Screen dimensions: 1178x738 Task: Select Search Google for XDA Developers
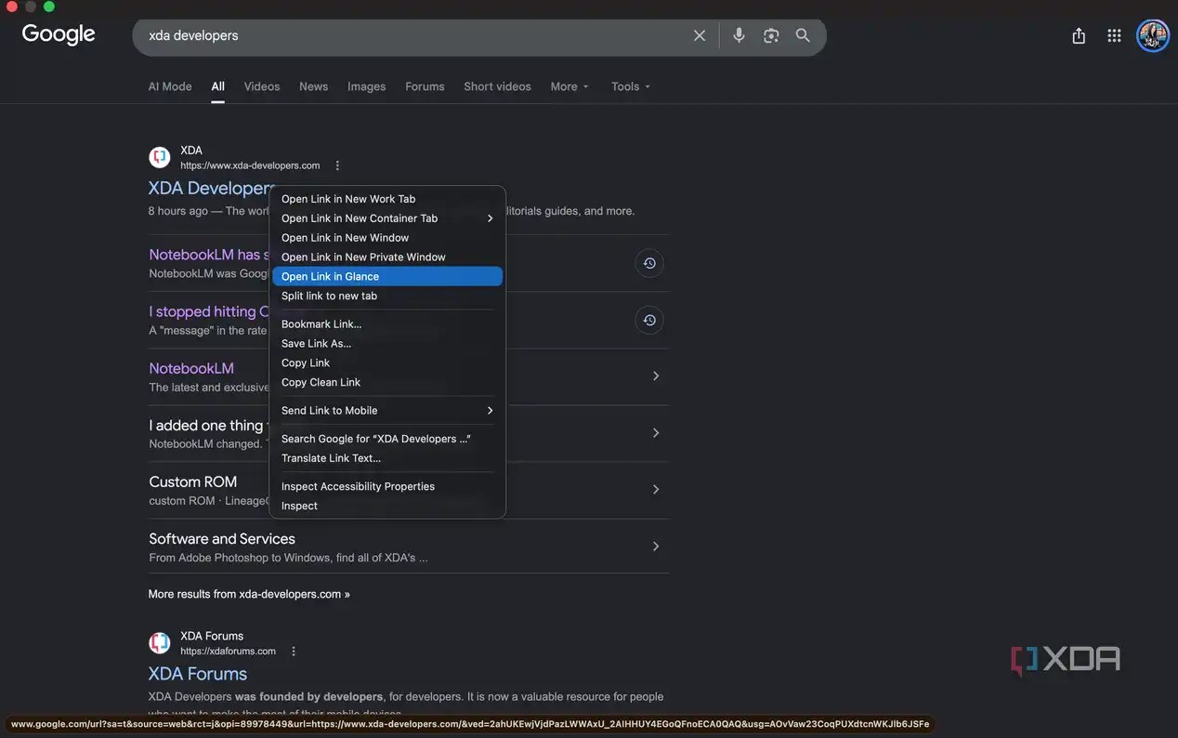[x=387, y=439]
